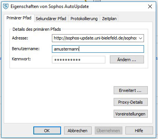Close the Sophos AutoUpdate properties dialog
Screen dimensions: 158x139
point(150,6)
